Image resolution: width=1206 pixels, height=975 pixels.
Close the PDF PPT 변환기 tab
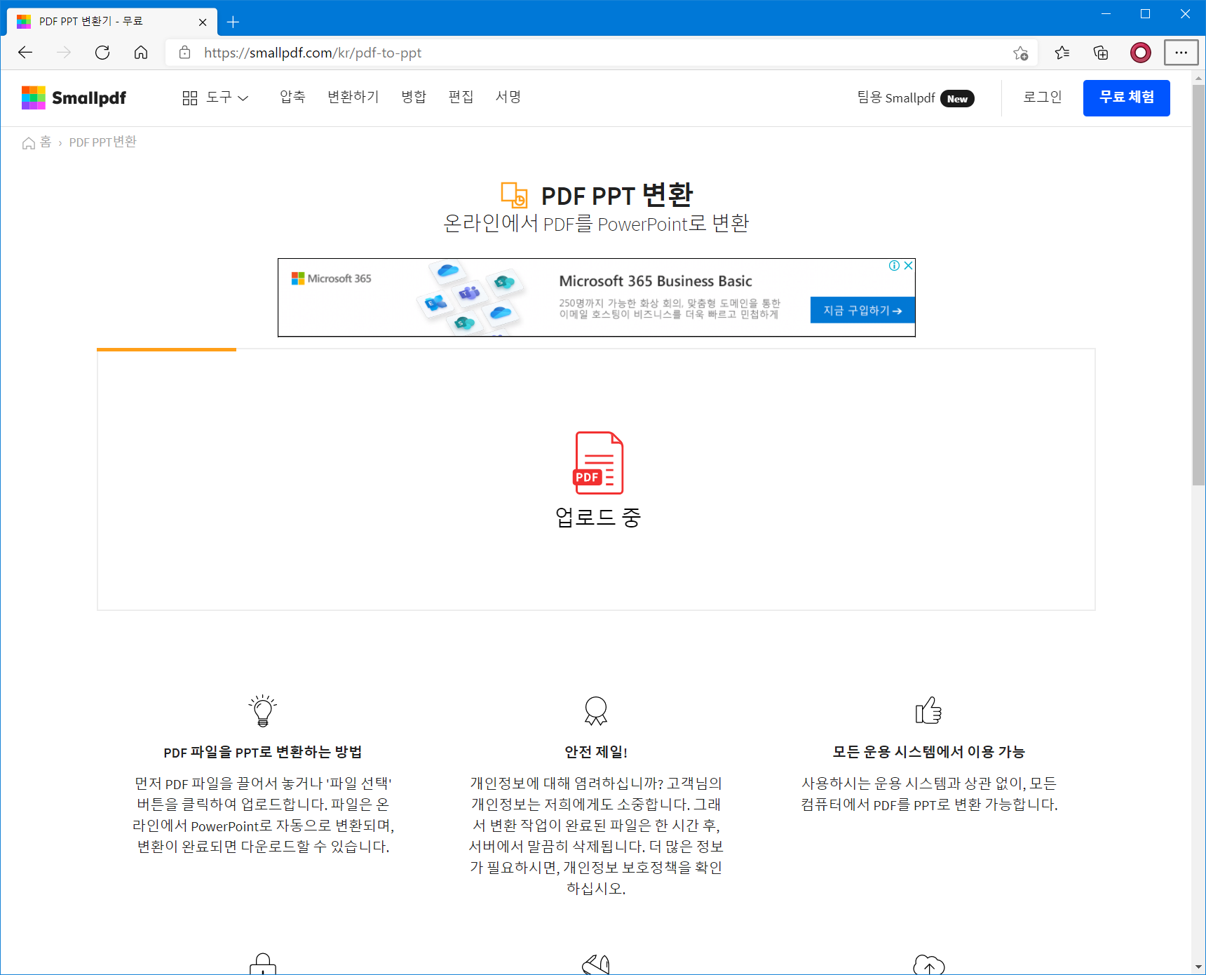[x=203, y=22]
